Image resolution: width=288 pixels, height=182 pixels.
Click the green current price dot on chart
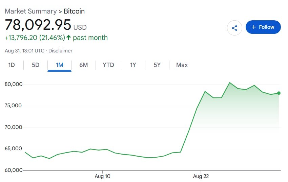coord(279,93)
